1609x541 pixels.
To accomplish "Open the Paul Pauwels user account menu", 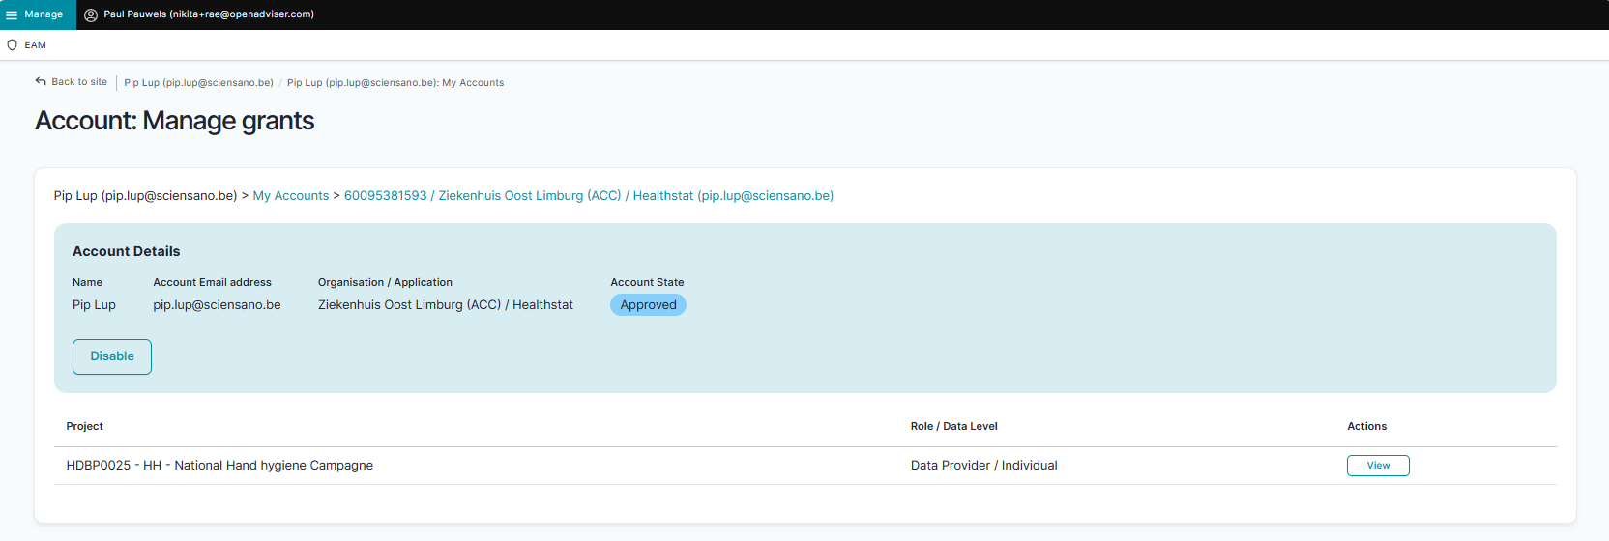I will pos(208,14).
